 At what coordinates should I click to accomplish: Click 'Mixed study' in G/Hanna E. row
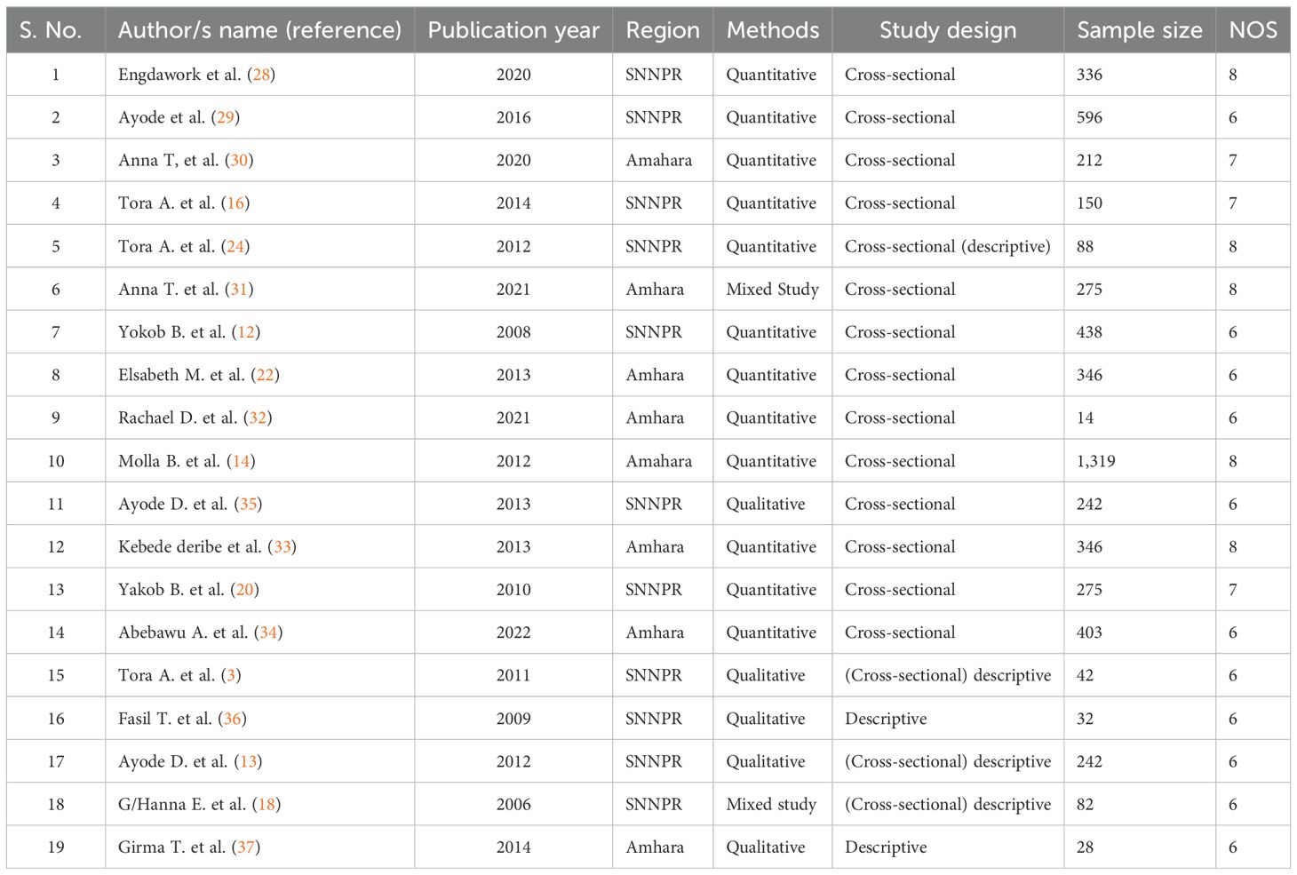coord(771,804)
